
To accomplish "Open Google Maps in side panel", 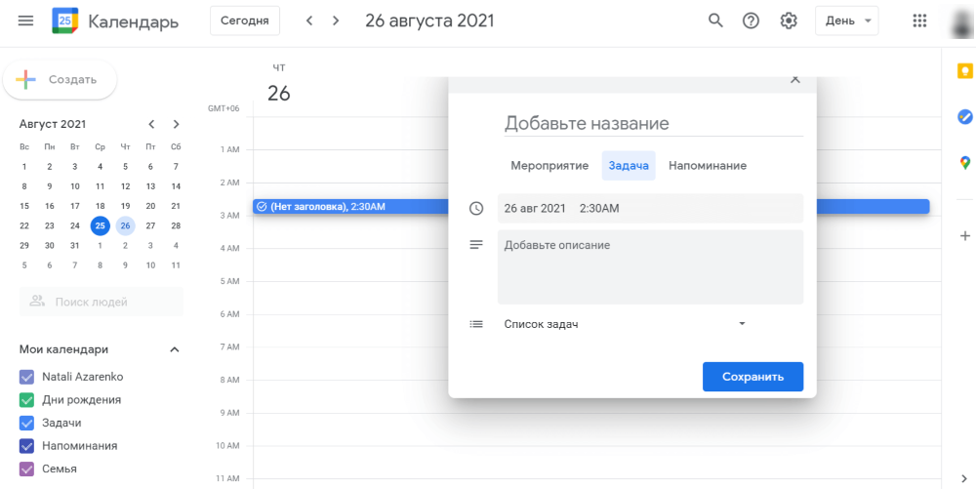I will pyautogui.click(x=965, y=163).
